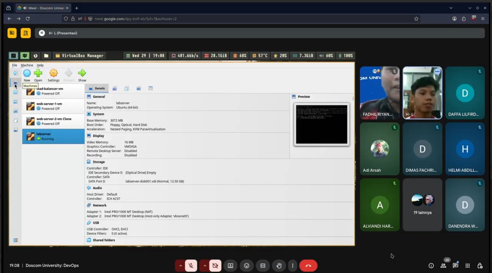Click the Firefox list all tabs arrow
Image resolution: width=492 pixels, height=273 pixels.
point(451,8)
